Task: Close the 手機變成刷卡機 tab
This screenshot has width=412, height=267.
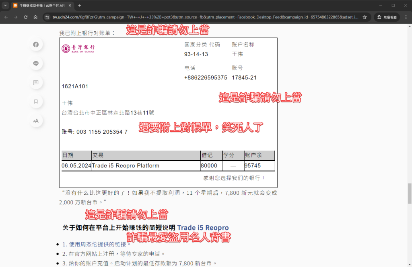Action: click(x=70, y=6)
